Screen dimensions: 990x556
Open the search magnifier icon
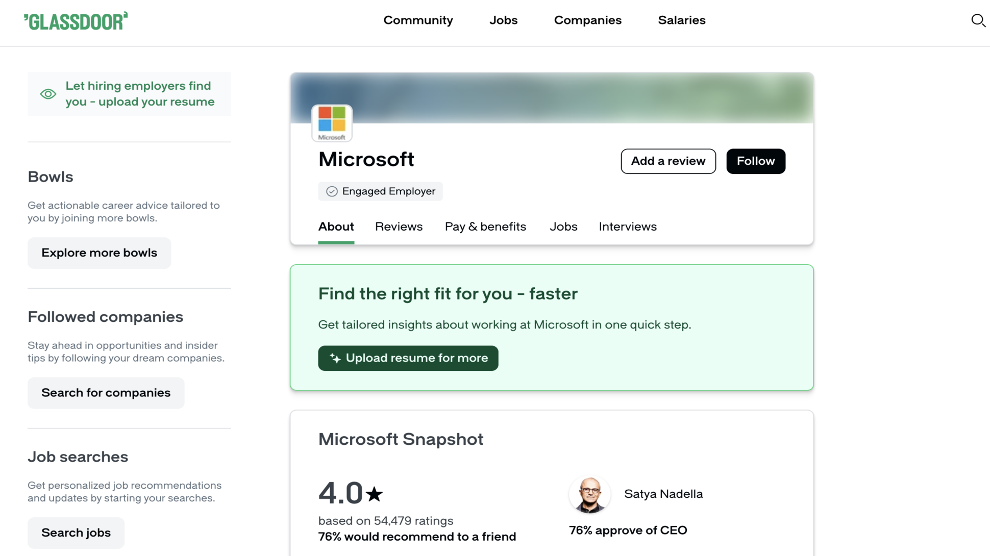click(x=978, y=20)
